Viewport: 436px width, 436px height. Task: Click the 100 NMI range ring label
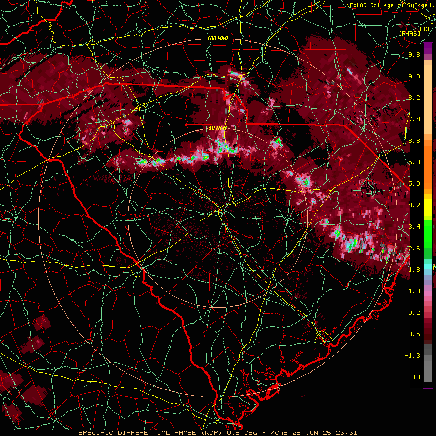(x=218, y=38)
